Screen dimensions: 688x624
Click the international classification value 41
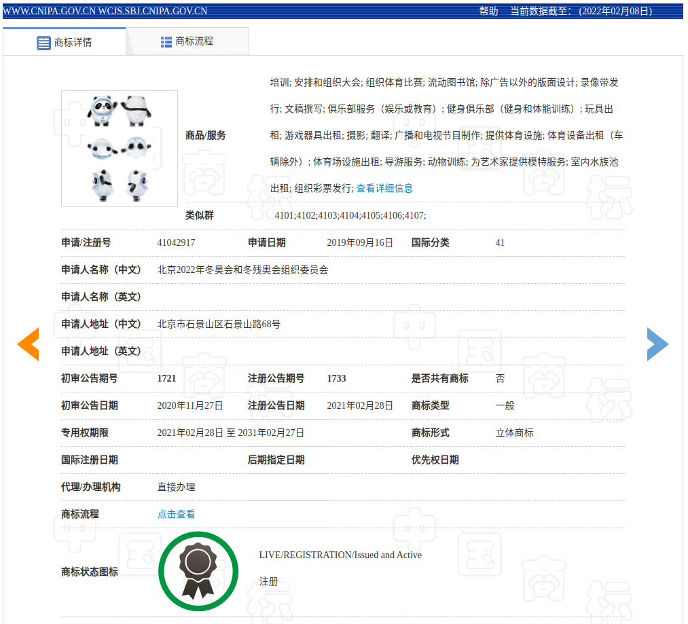[x=500, y=242]
